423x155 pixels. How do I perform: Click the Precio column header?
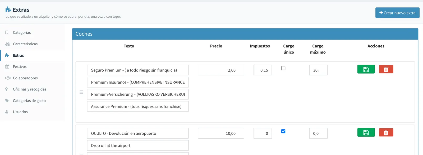(216, 46)
